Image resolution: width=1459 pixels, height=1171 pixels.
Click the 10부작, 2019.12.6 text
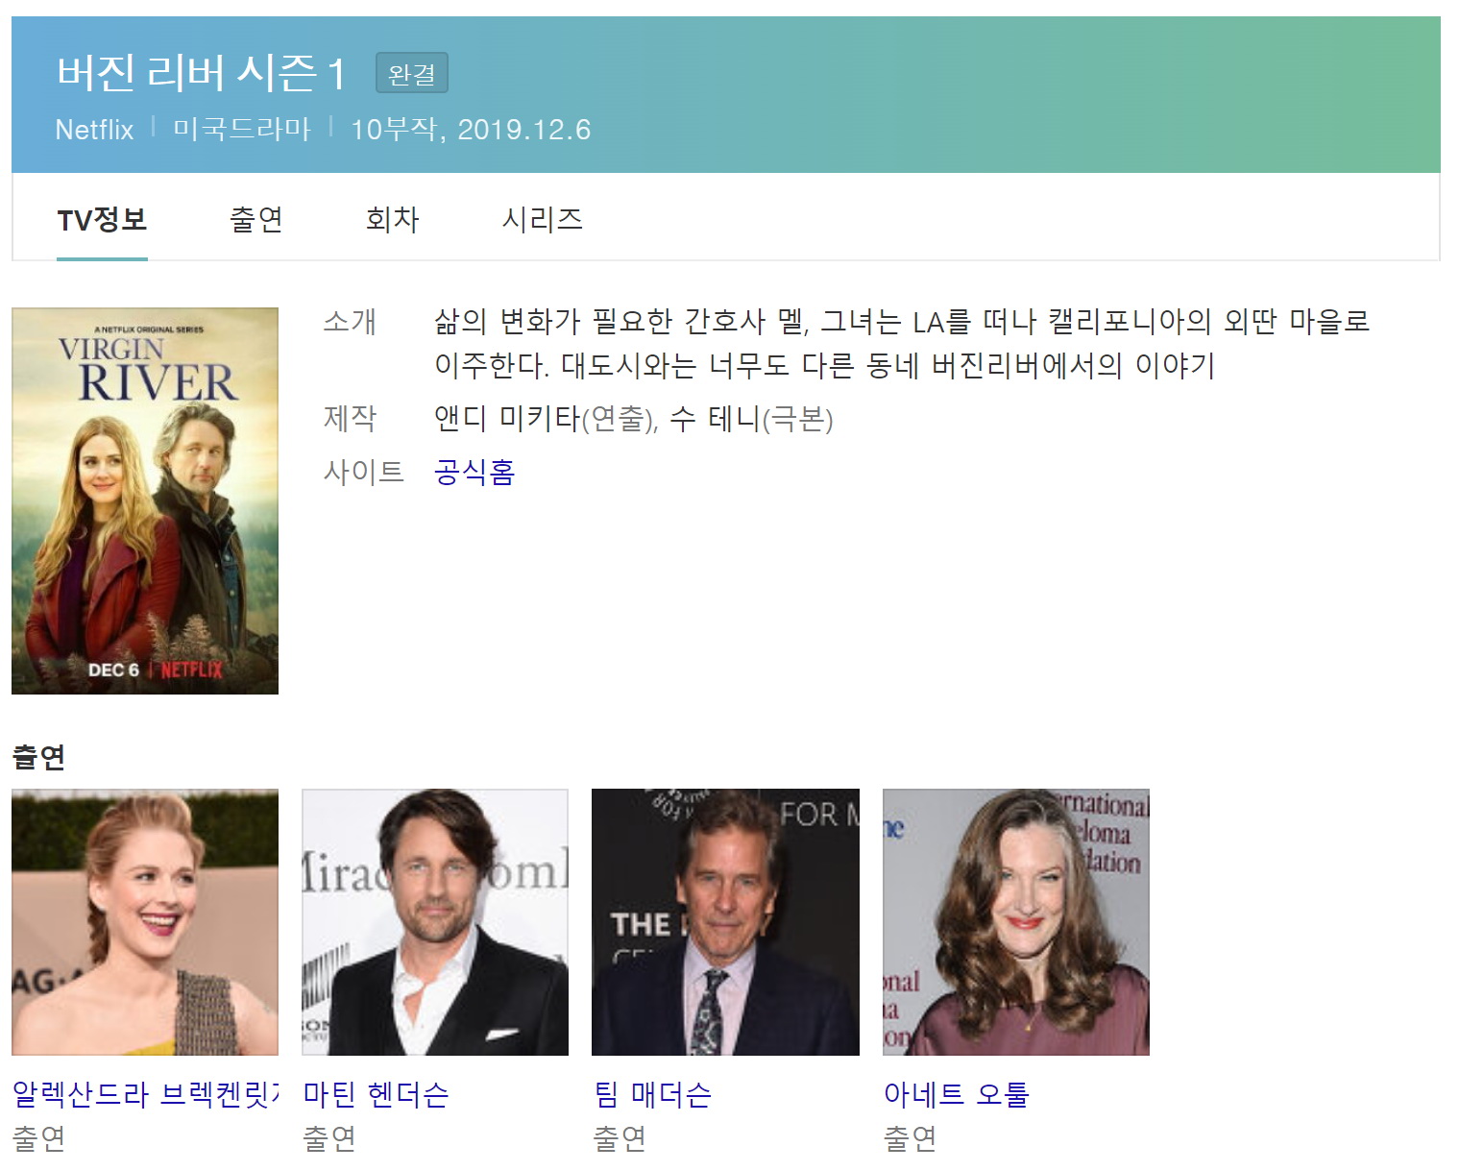pos(471,130)
